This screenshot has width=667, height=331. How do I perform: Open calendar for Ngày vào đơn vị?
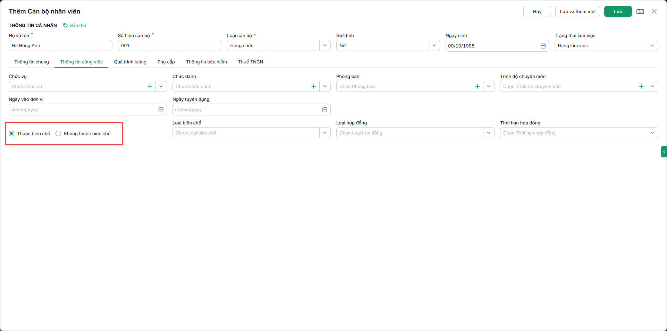point(161,110)
